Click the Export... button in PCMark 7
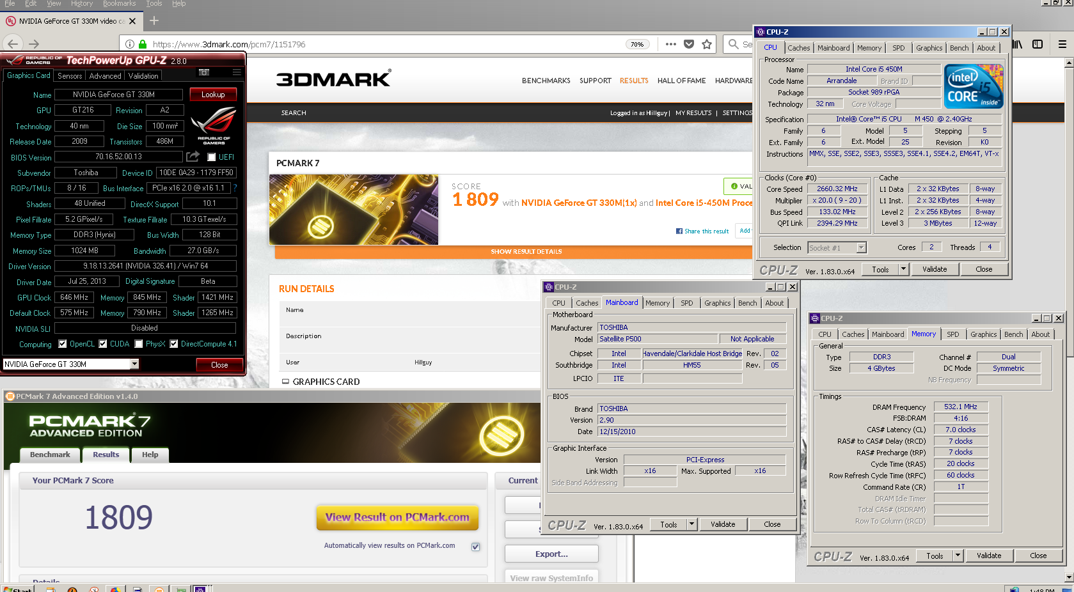This screenshot has height=592, width=1074. pyautogui.click(x=551, y=554)
